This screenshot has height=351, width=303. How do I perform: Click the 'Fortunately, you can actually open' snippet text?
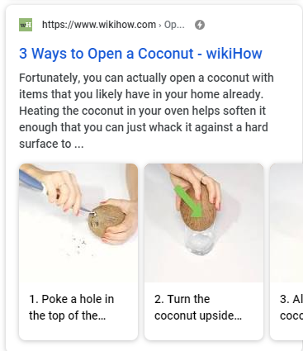pos(146,78)
